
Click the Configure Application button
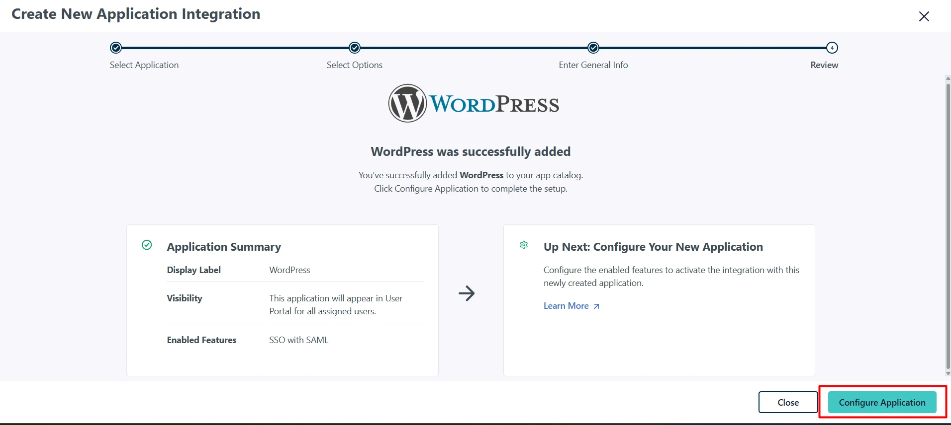(882, 402)
